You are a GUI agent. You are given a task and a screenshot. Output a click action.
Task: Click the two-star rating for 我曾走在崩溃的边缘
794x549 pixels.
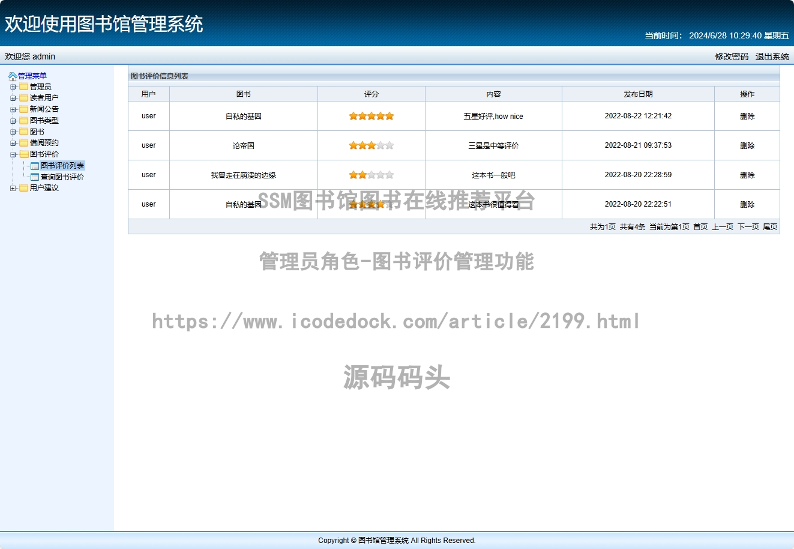pos(371,175)
